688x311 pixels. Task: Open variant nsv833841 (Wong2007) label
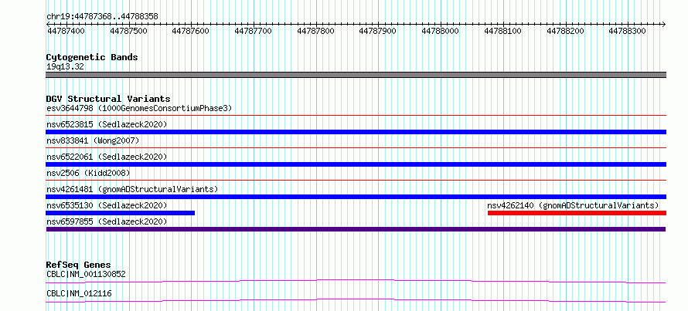click(x=93, y=140)
